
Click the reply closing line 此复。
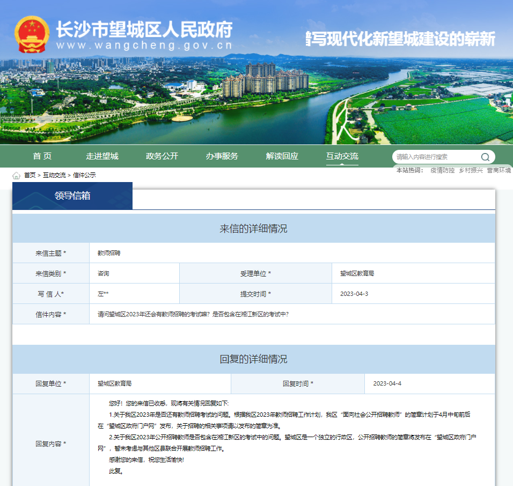(116, 472)
